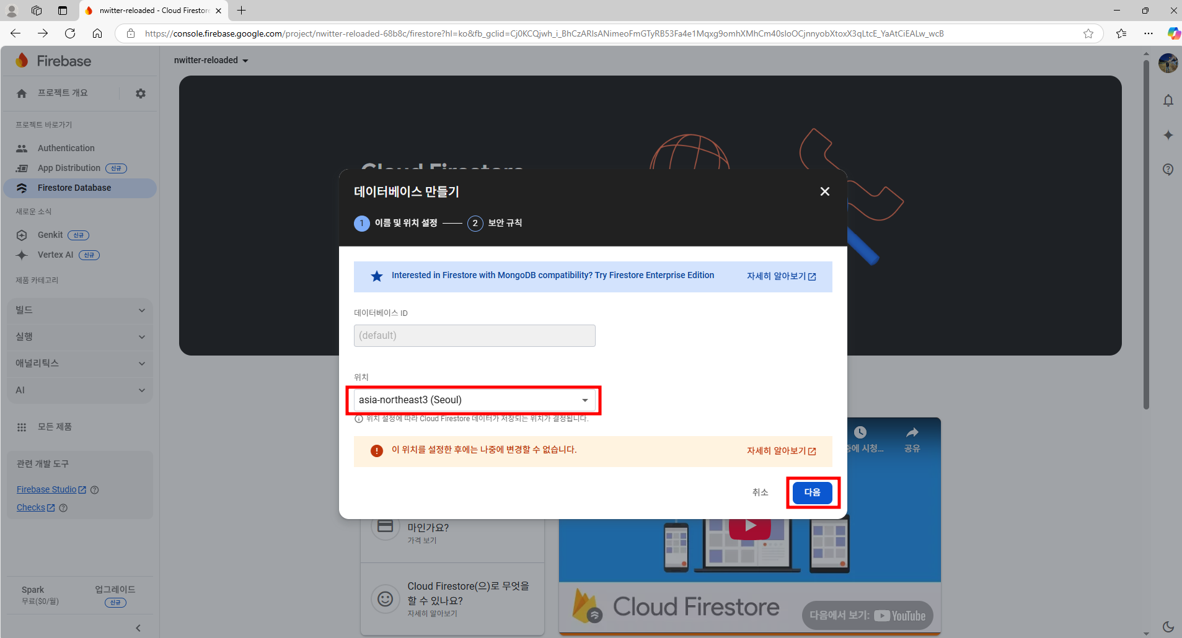1182x638 pixels.
Task: Click the help icon beside Firebase Studio
Action: tap(95, 490)
